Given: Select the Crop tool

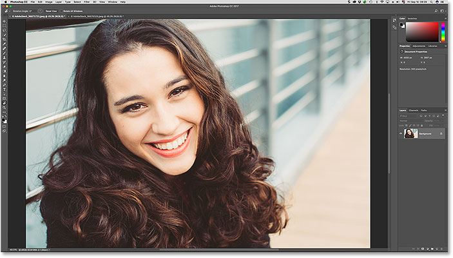Looking at the screenshot, I should click(4, 39).
